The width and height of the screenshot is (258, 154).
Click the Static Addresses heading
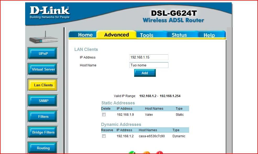[118, 103]
